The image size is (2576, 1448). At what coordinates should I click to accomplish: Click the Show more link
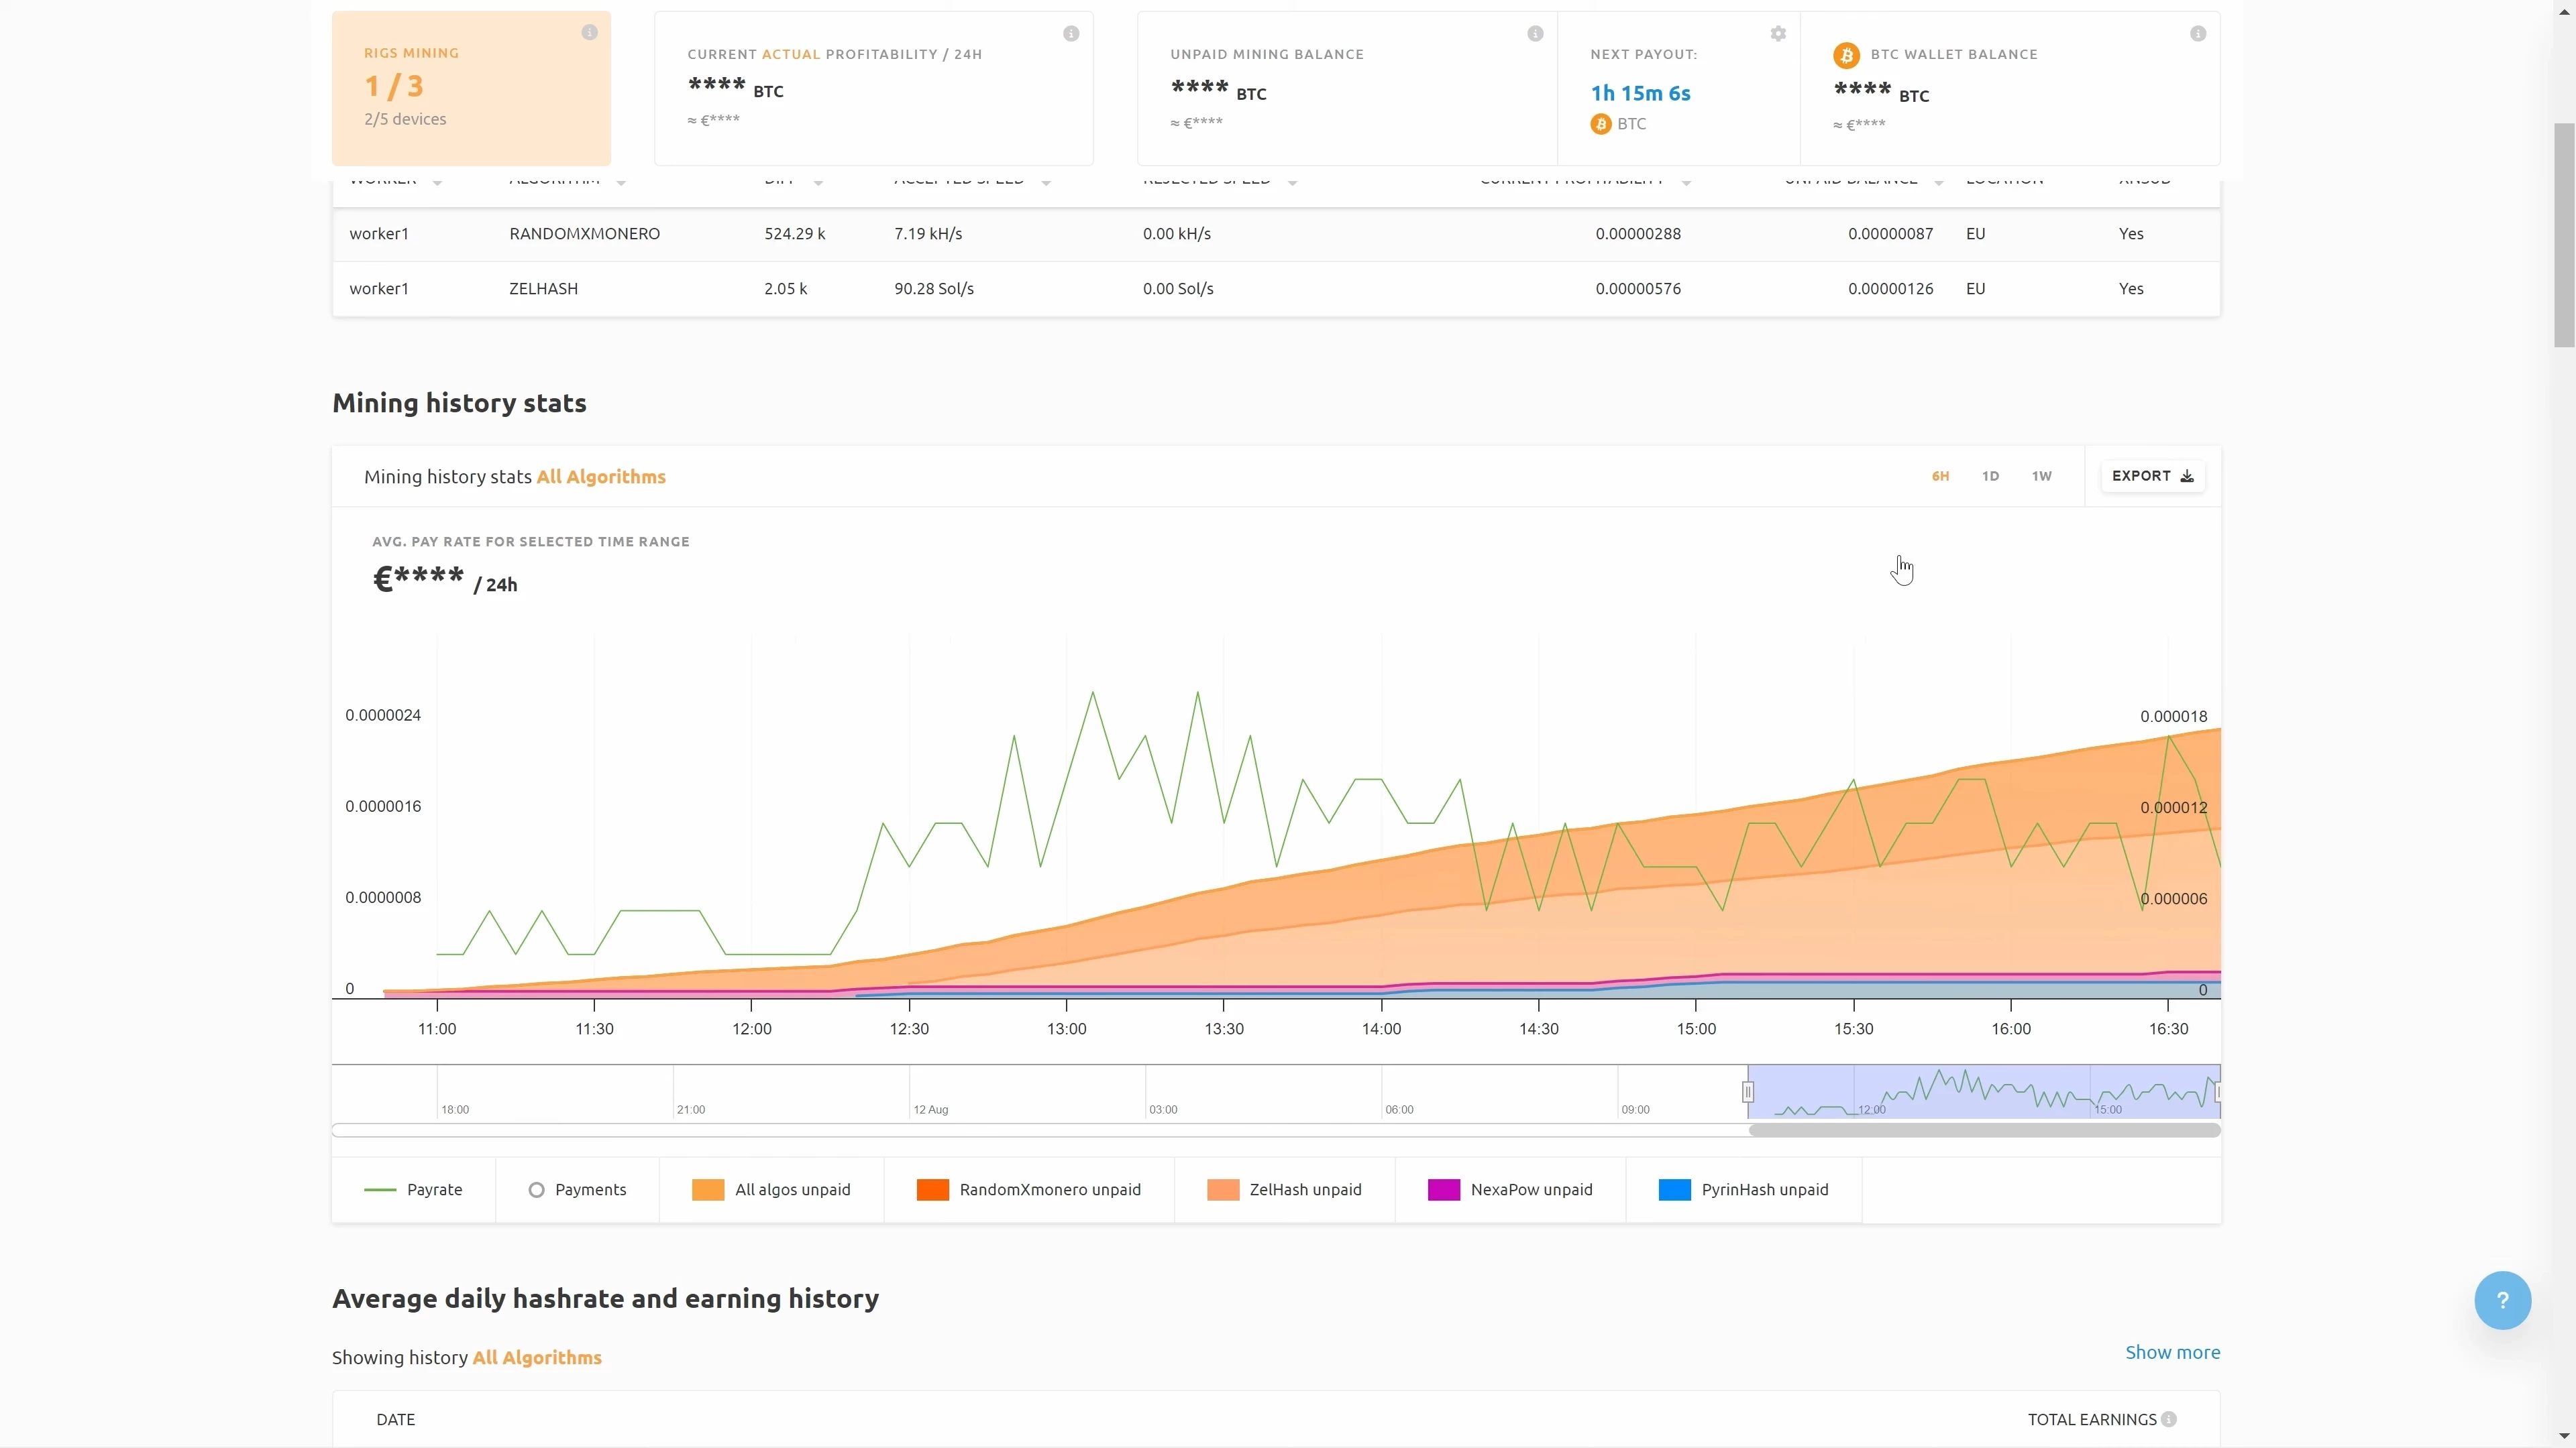(2172, 1352)
